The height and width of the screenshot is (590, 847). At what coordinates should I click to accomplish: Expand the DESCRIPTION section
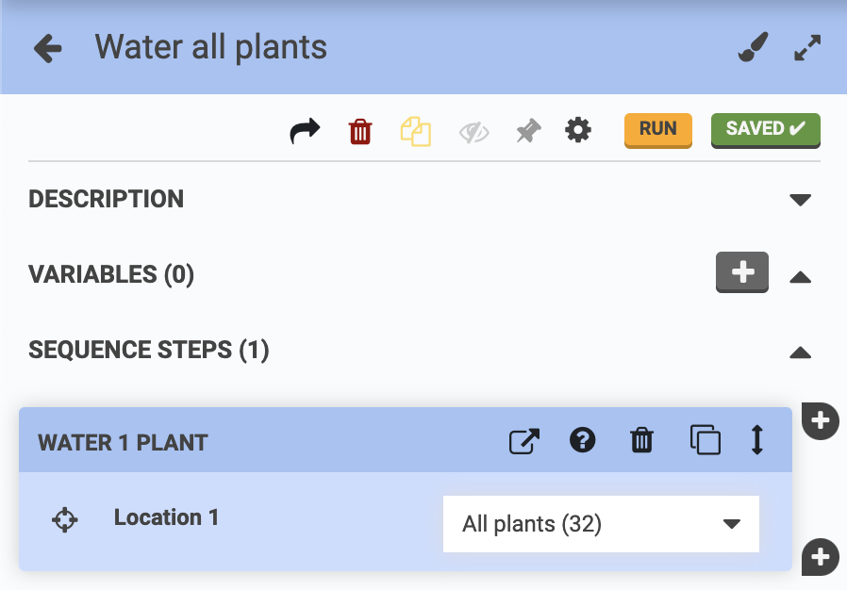[x=800, y=200]
